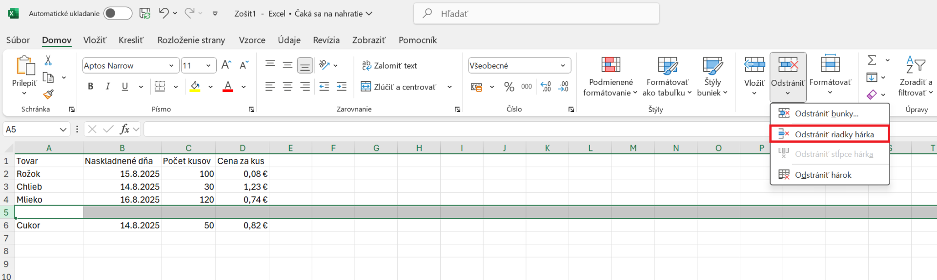The height and width of the screenshot is (280, 937).
Task: Click the Formátovať cells button
Action: click(830, 75)
